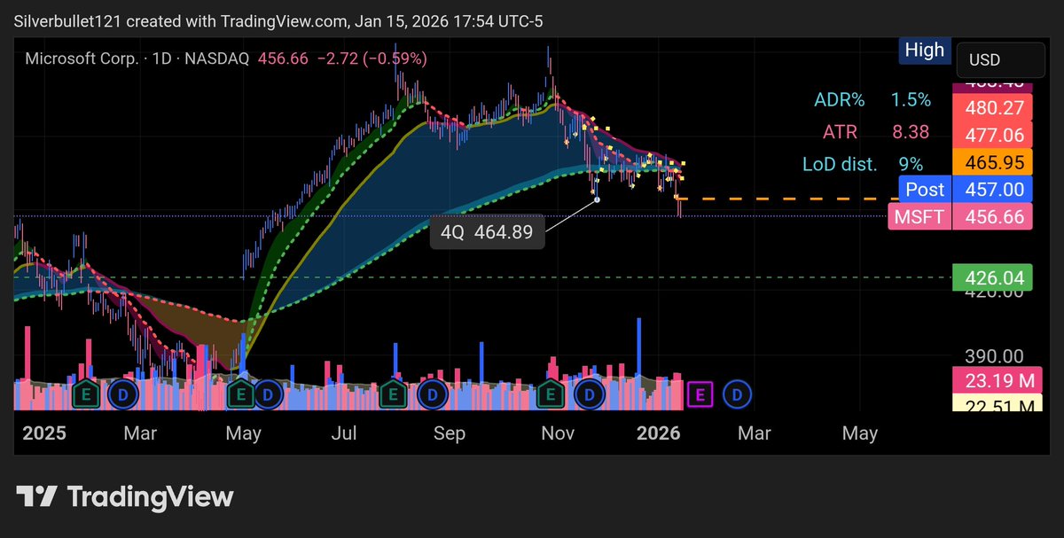Click the Jul label on time axis
1064x538 pixels.
[x=344, y=433]
